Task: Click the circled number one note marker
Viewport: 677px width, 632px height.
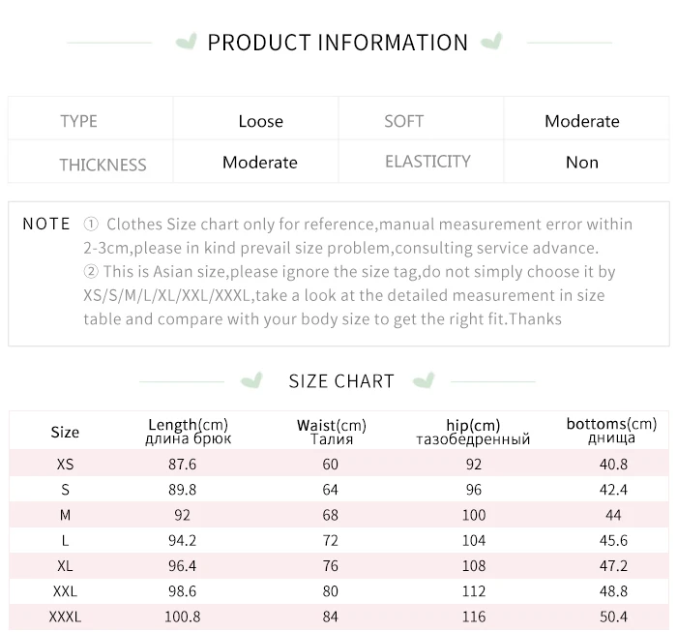Action: 91,224
